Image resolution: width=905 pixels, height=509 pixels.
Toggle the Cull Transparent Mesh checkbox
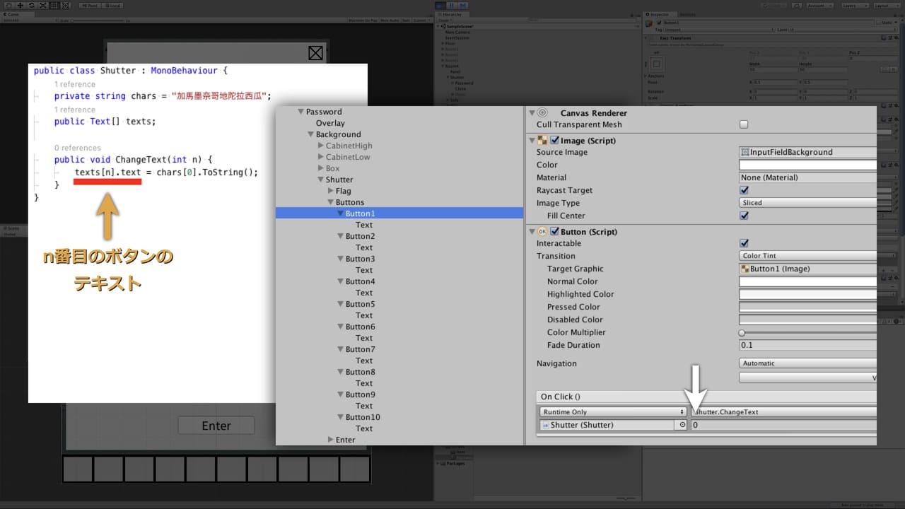click(744, 124)
